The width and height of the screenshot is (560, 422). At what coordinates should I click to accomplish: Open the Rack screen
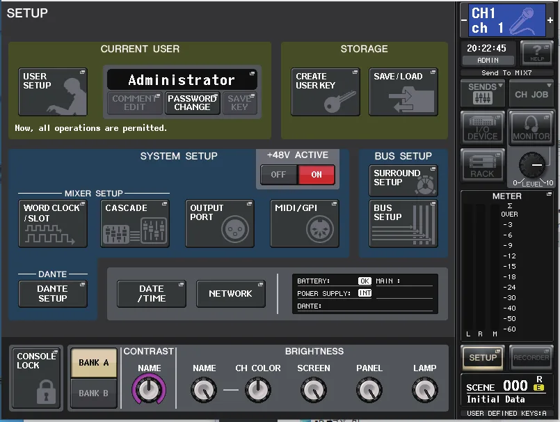[483, 165]
